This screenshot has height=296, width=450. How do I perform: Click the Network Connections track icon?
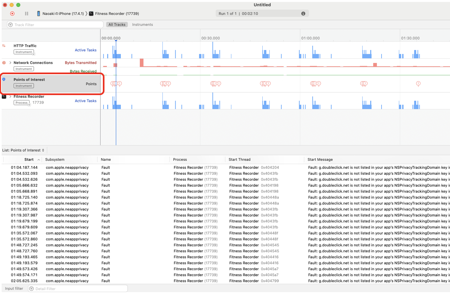4,63
